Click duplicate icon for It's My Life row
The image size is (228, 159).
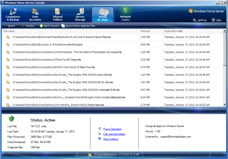[8, 82]
